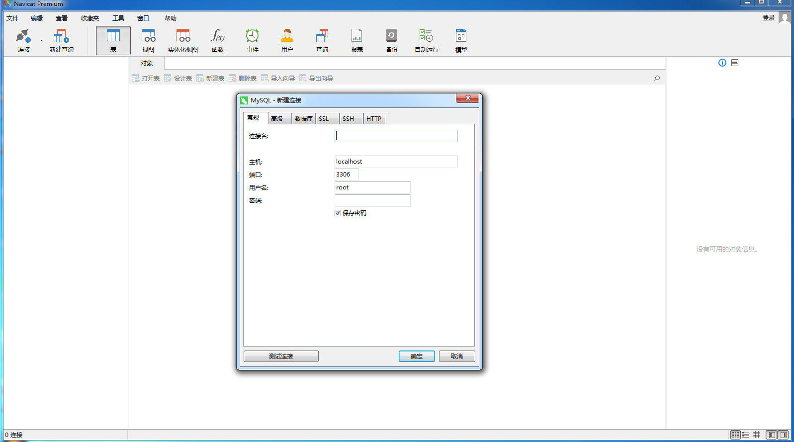
Task: Uncheck the 保存密码 save password checkbox
Action: point(338,213)
